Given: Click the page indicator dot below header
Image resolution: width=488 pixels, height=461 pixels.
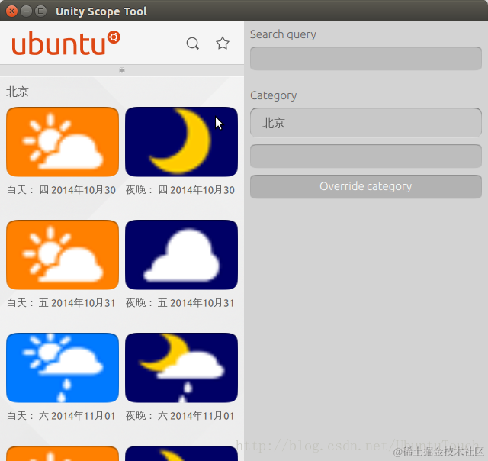Looking at the screenshot, I should click(x=122, y=70).
